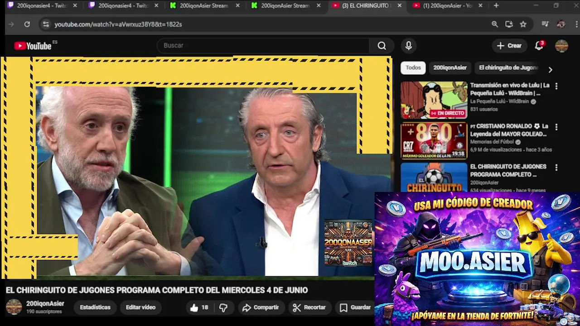The image size is (580, 326).
Task: Open the notifications bell
Action: 539,46
